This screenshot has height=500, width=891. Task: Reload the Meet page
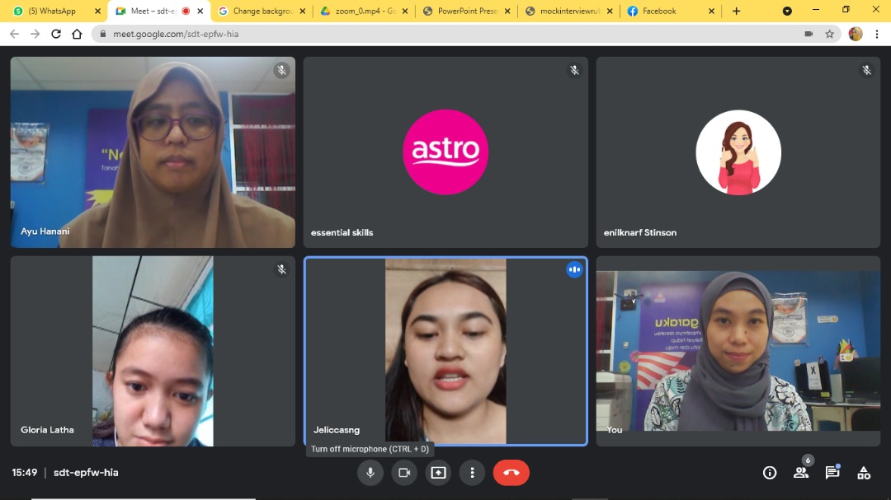(56, 34)
